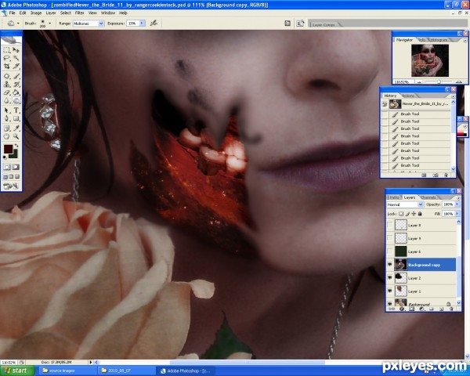Select the Lasso tool

(6, 58)
